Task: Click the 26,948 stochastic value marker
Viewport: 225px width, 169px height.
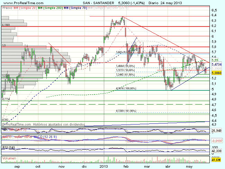Action: (x=216, y=131)
